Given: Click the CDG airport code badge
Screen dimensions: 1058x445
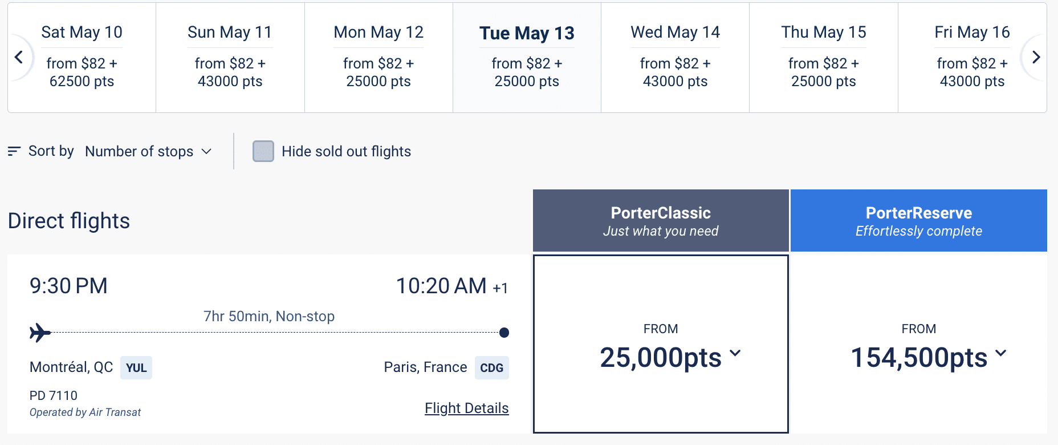Looking at the screenshot, I should 491,368.
